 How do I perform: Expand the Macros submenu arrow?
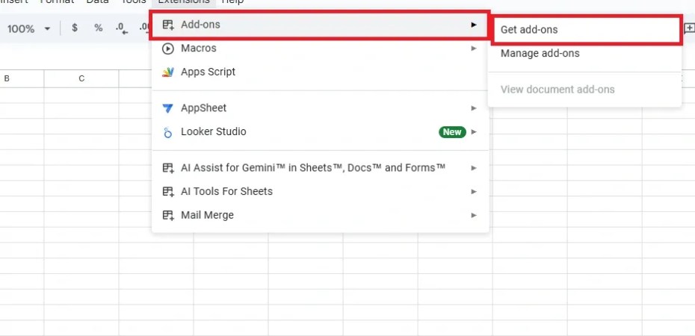(474, 49)
